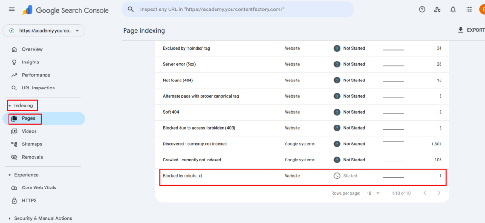Open the Google apps grid
Viewport: 485px width, 223px height.
[x=469, y=9]
